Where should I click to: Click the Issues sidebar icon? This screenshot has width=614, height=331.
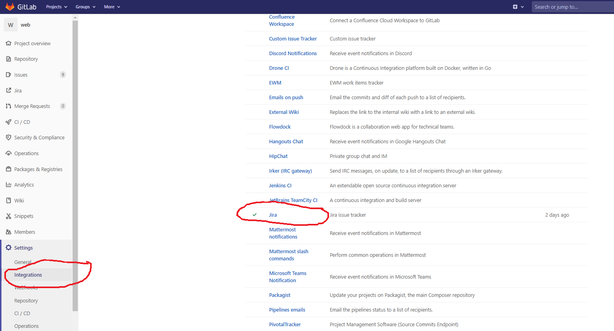(x=8, y=75)
